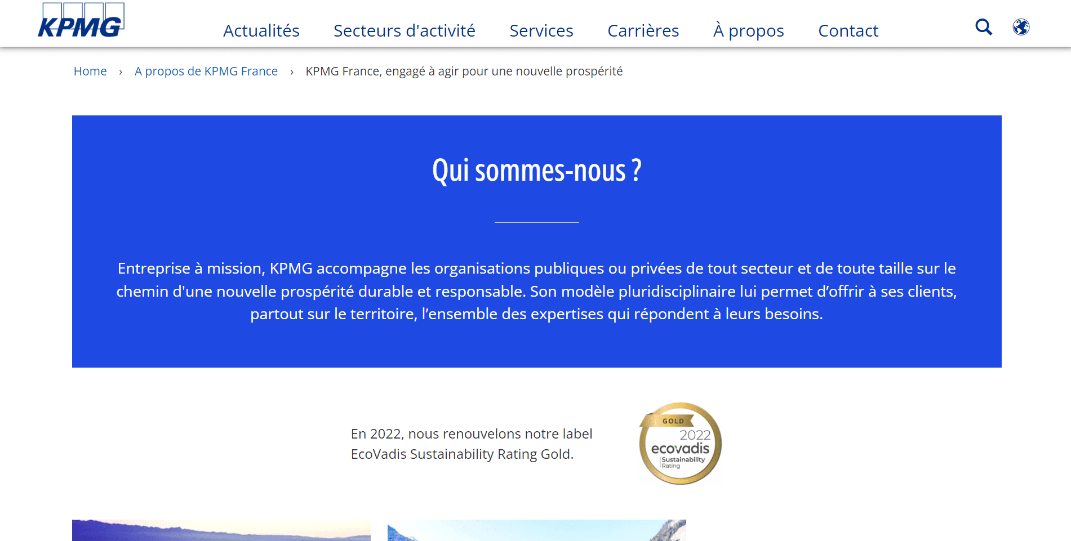Follow the Home breadcrumb link
The image size is (1071, 541).
90,71
